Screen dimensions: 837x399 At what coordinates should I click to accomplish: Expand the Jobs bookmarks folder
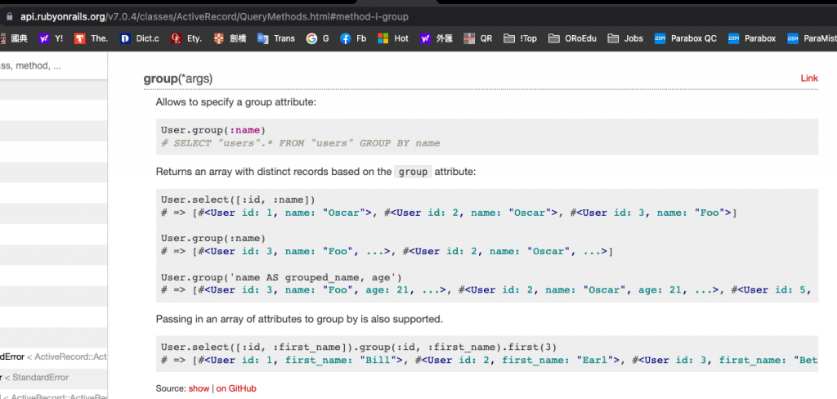(625, 38)
